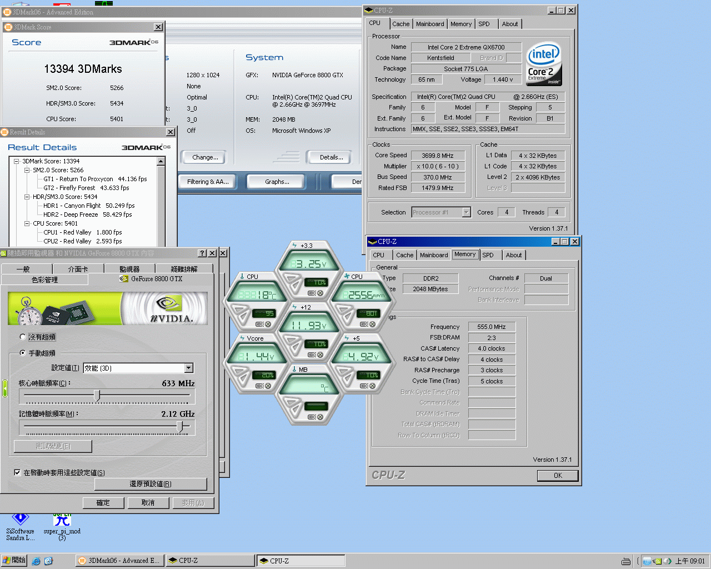Open settings icon on Vcore hexagon

[259, 386]
